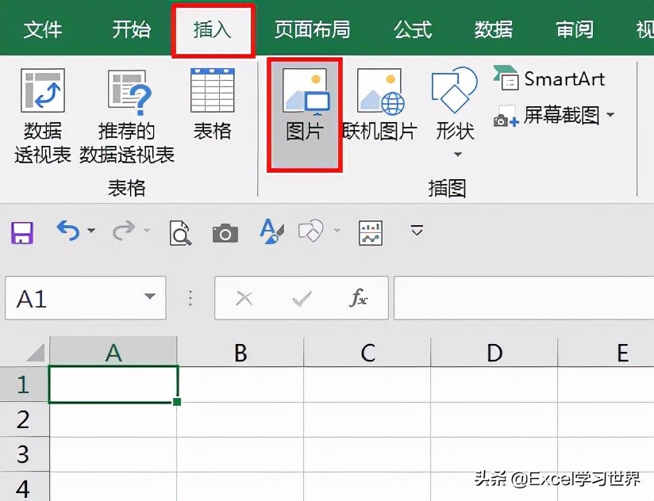Expand the Undo history dropdown arrow
Image resolution: width=654 pixels, height=501 pixels.
click(91, 230)
